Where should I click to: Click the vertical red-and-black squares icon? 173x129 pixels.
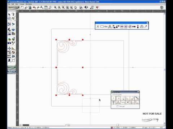tap(138, 27)
